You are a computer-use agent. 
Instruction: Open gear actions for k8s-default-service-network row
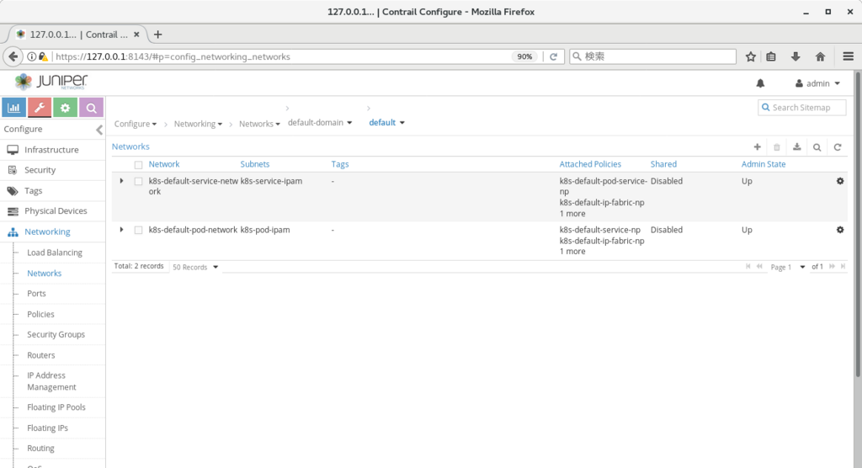coord(840,181)
